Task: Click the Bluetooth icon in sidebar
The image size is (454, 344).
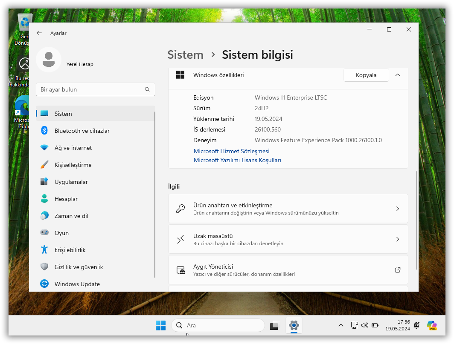Action: (44, 131)
